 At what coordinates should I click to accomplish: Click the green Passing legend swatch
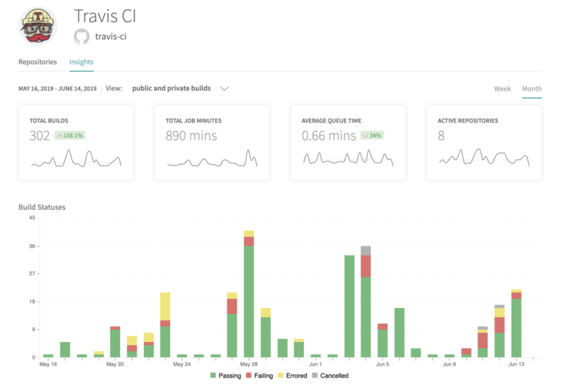point(213,375)
